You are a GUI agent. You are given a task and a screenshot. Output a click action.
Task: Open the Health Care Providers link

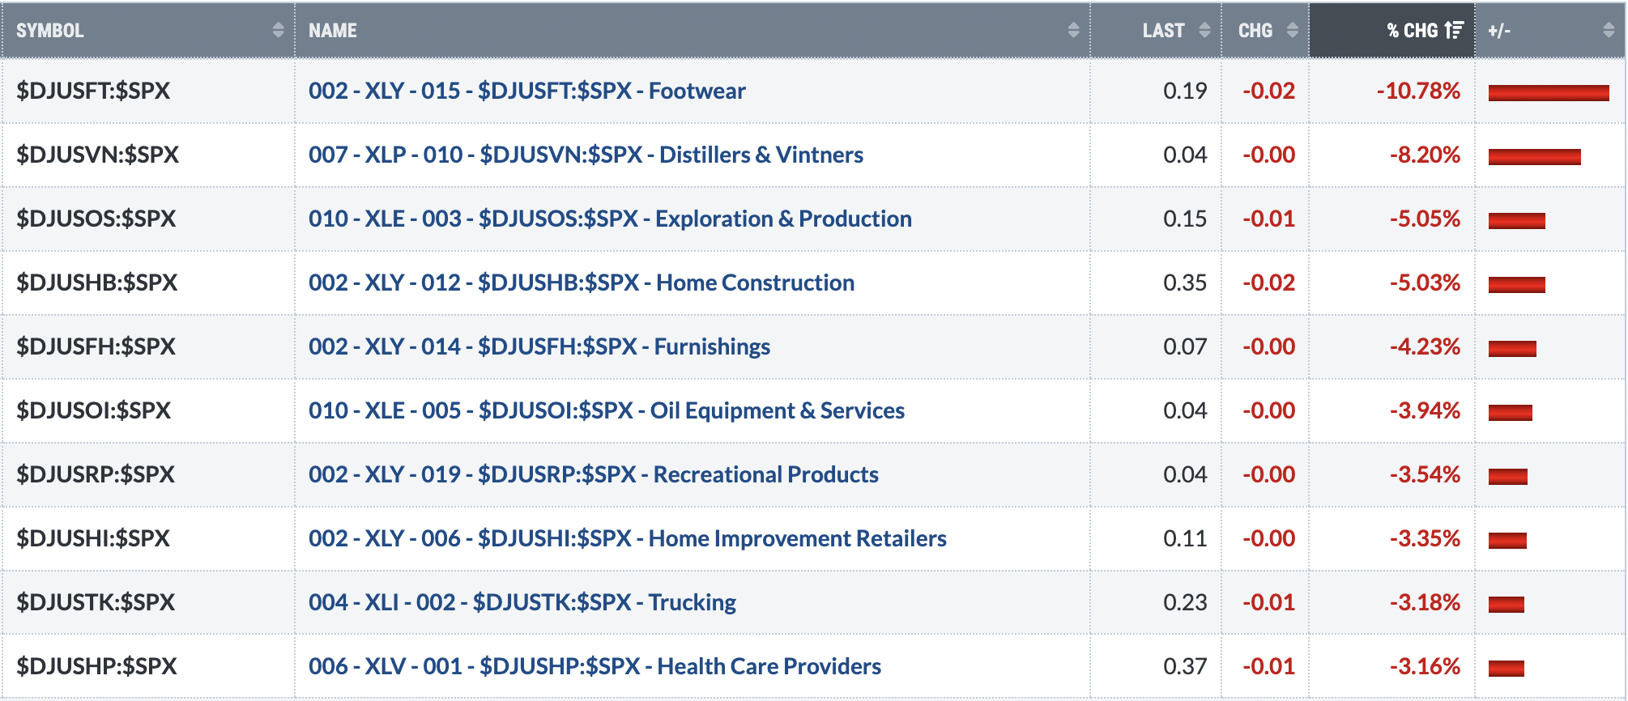tap(595, 666)
